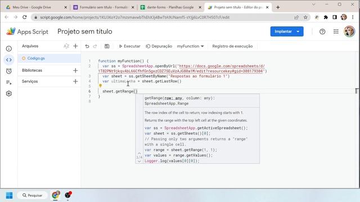
Task: Reload the page
Action: coord(25,17)
